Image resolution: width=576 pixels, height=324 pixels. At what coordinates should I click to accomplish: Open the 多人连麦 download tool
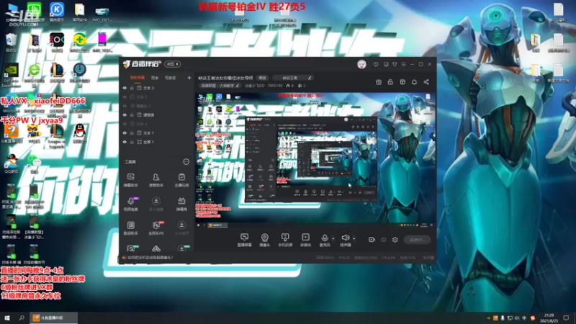pos(156,204)
